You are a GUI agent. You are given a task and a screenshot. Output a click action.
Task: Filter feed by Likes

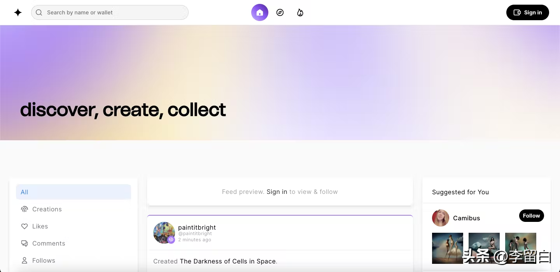tap(40, 226)
